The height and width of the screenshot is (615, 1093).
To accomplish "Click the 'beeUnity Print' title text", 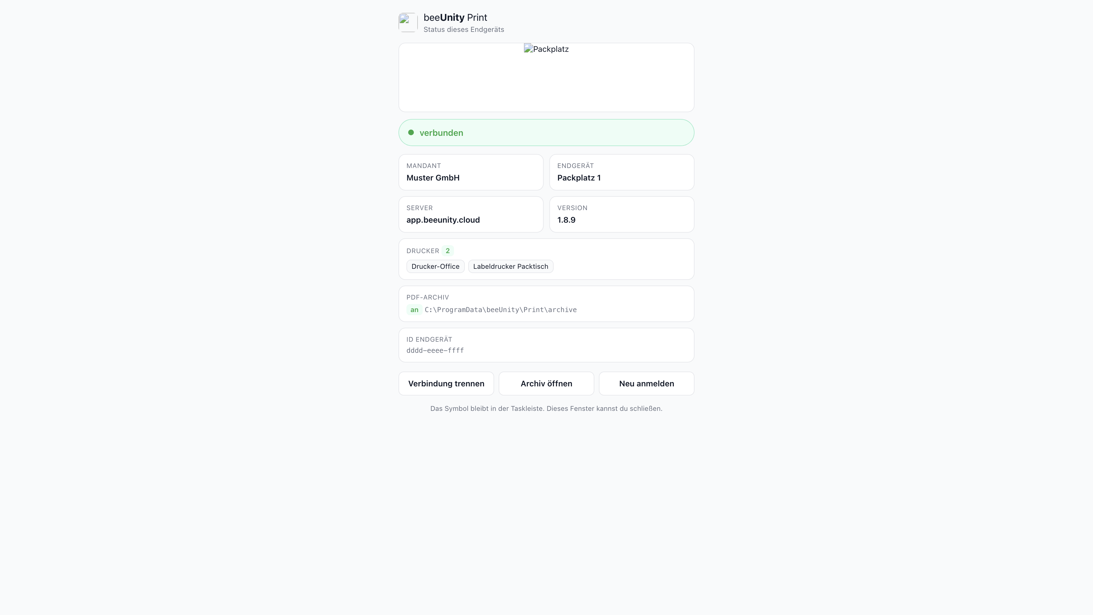I will 455,17.
